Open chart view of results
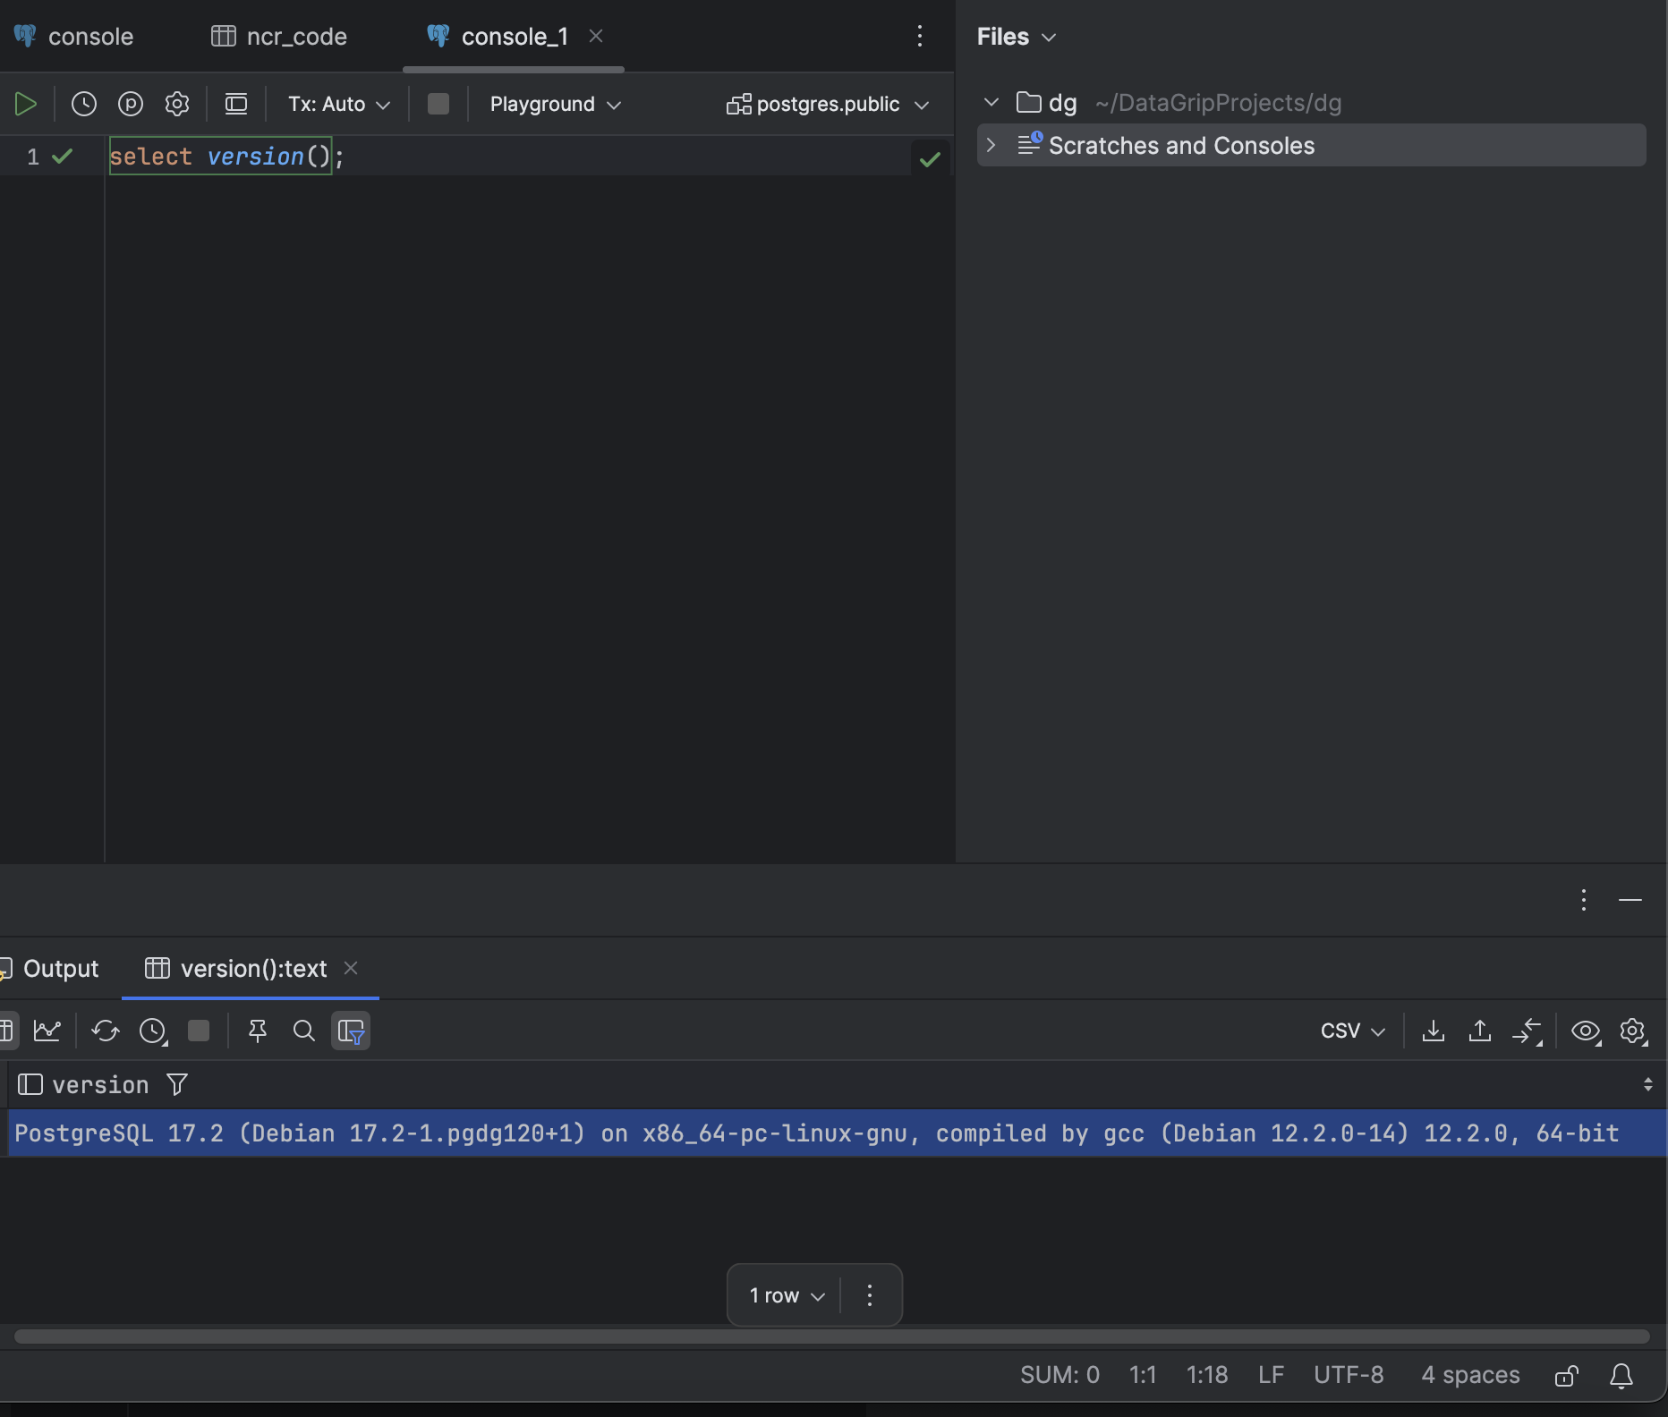Image resolution: width=1668 pixels, height=1417 pixels. [x=47, y=1031]
